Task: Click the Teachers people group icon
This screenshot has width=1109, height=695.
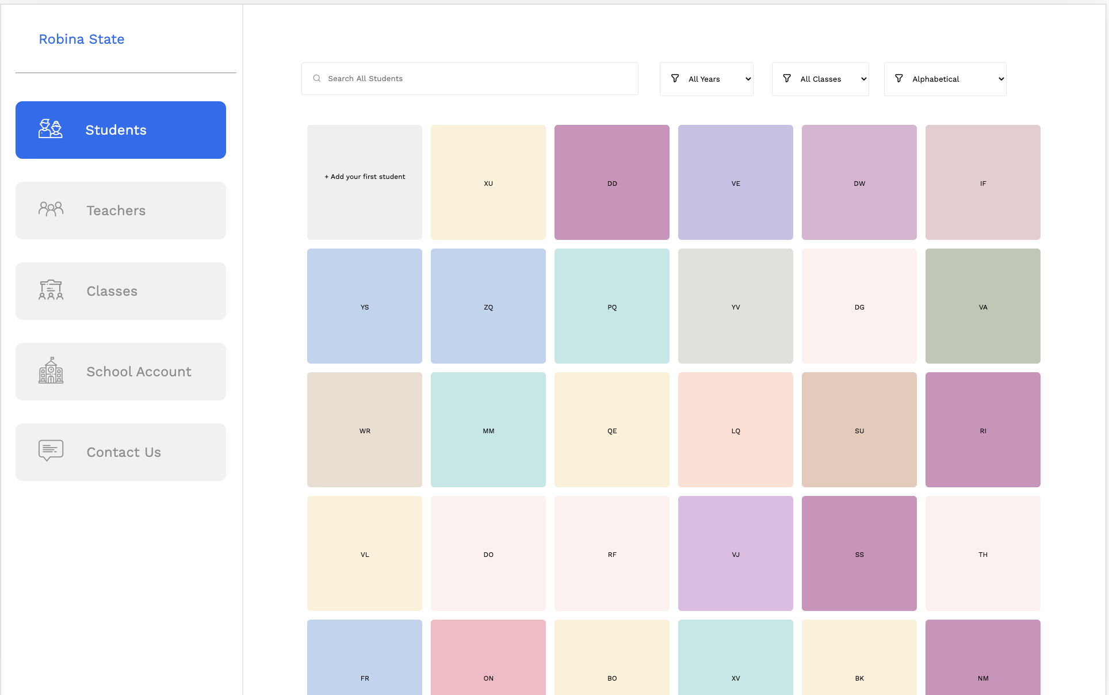Action: click(x=51, y=209)
